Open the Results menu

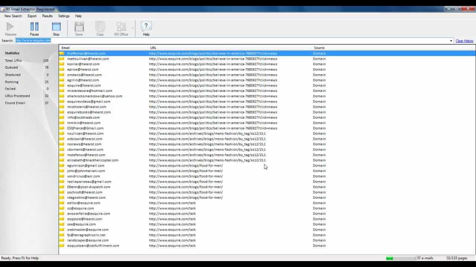point(47,16)
